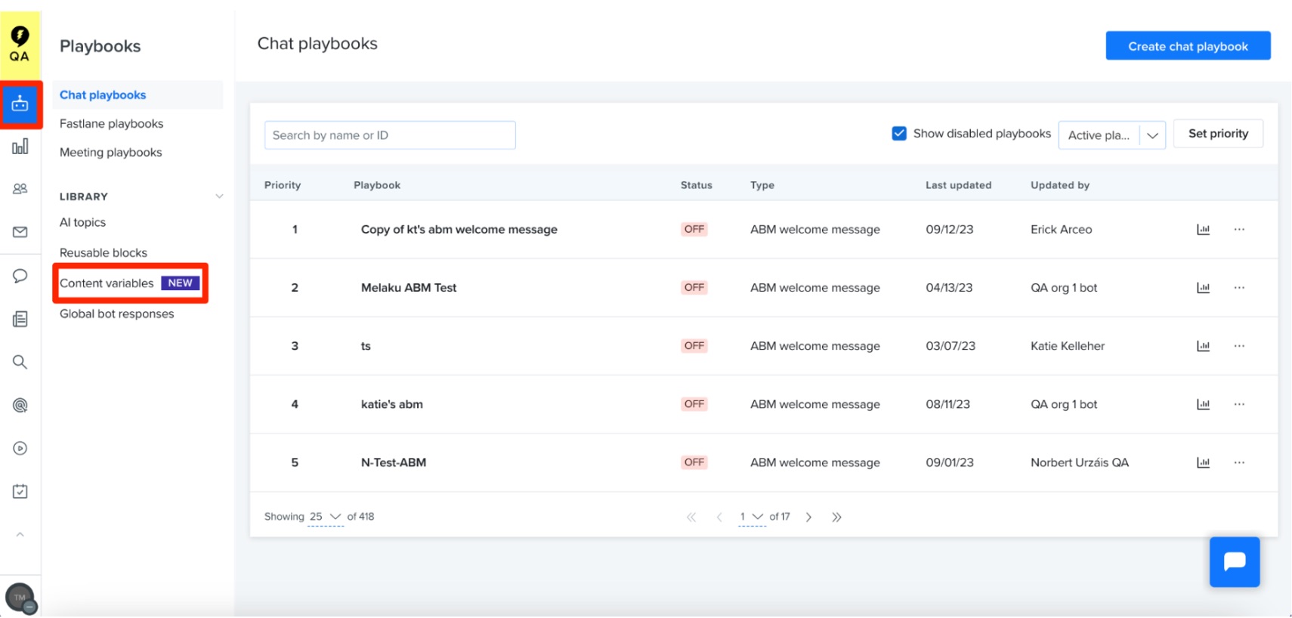Open the Playbooks bot icon in sidebar
Viewport: 1292px width, 618px height.
coord(20,104)
